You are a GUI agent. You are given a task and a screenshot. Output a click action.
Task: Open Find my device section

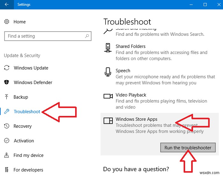click(29, 155)
